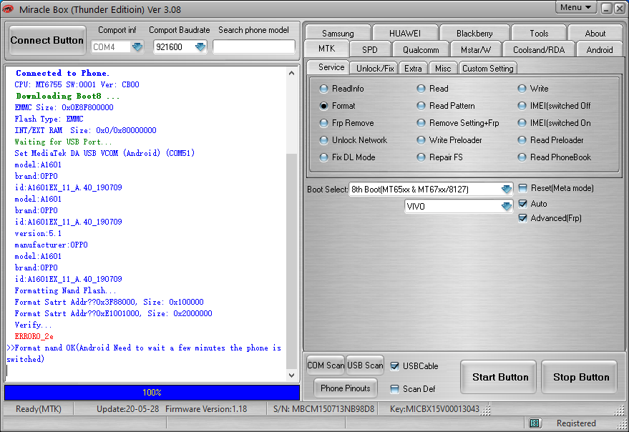Open the VIVO brand dropdown
This screenshot has width=629, height=432.
click(506, 206)
